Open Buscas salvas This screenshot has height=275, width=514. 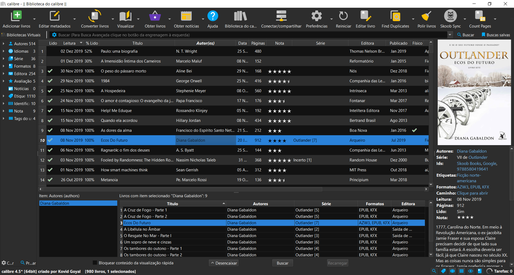tap(495, 35)
